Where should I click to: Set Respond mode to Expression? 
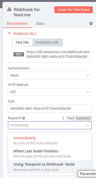click(x=83, y=118)
